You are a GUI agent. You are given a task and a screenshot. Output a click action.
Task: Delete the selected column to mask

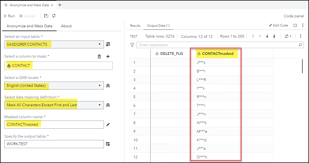tap(99, 56)
